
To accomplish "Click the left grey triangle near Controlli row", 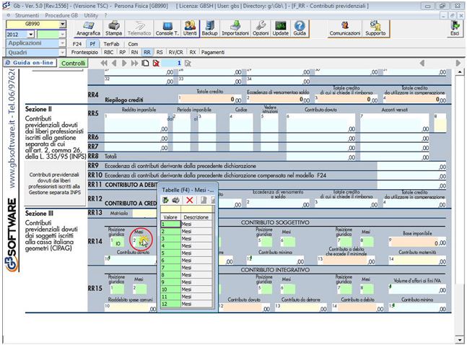I will pos(422,64).
